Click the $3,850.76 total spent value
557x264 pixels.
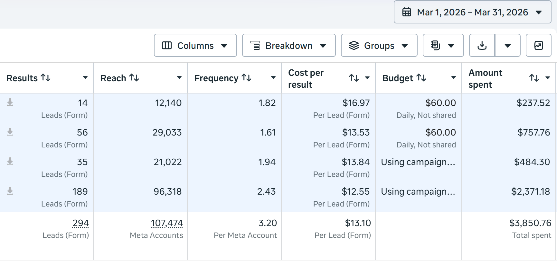tap(530, 223)
